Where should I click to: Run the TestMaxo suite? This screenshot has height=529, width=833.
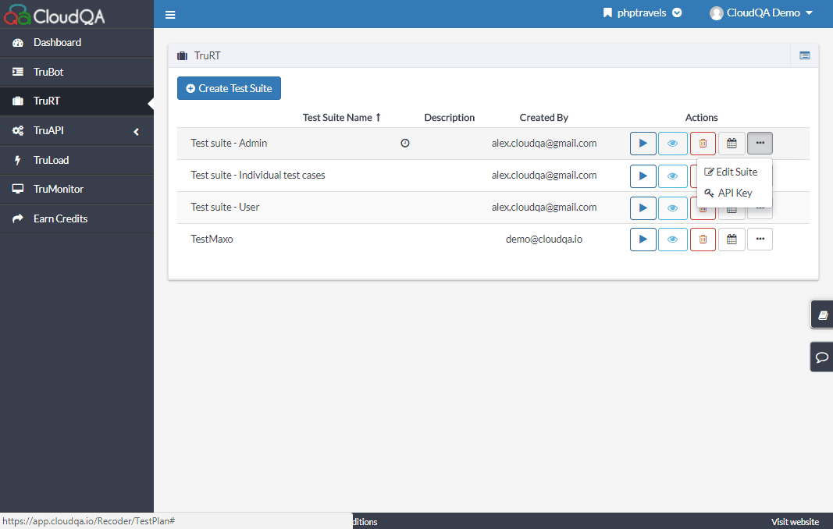click(643, 240)
